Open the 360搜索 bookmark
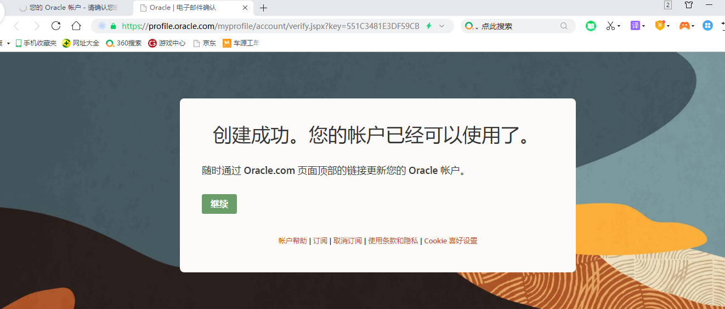725x309 pixels. click(124, 43)
